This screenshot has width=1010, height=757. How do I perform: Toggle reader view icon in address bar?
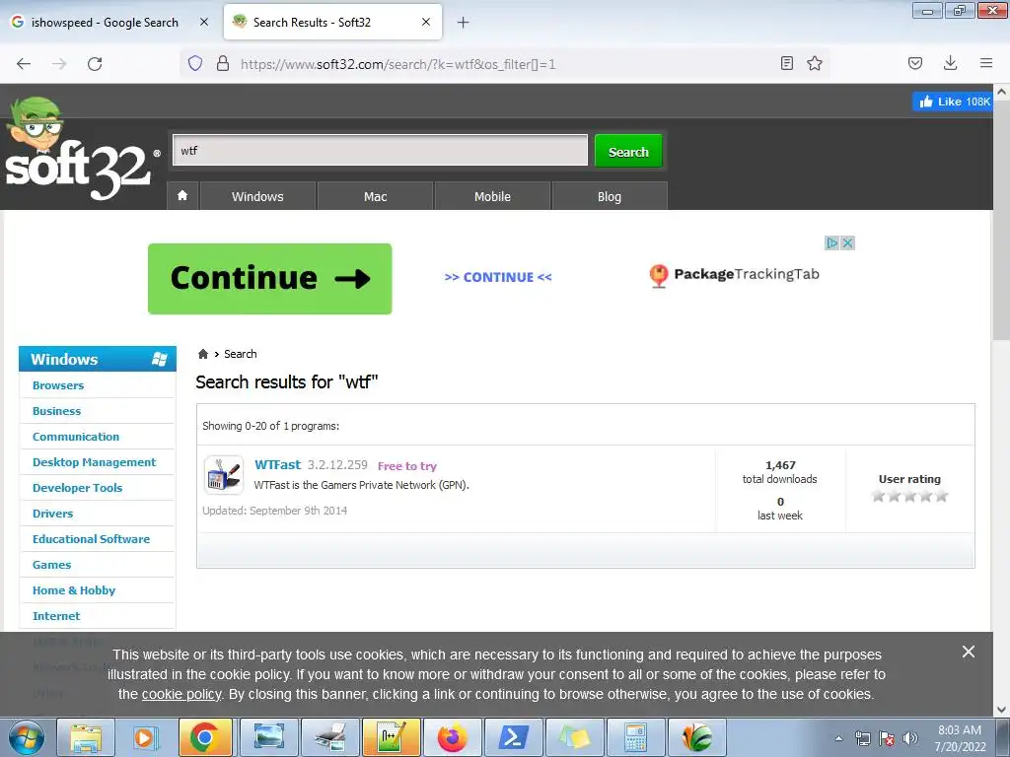pos(786,63)
